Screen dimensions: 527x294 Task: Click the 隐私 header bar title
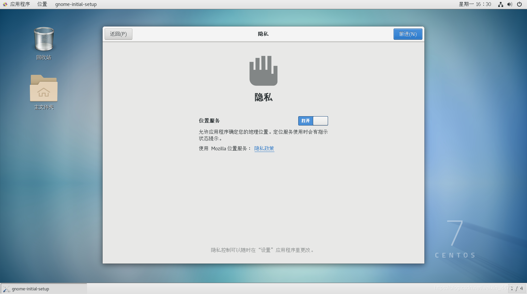tap(263, 34)
